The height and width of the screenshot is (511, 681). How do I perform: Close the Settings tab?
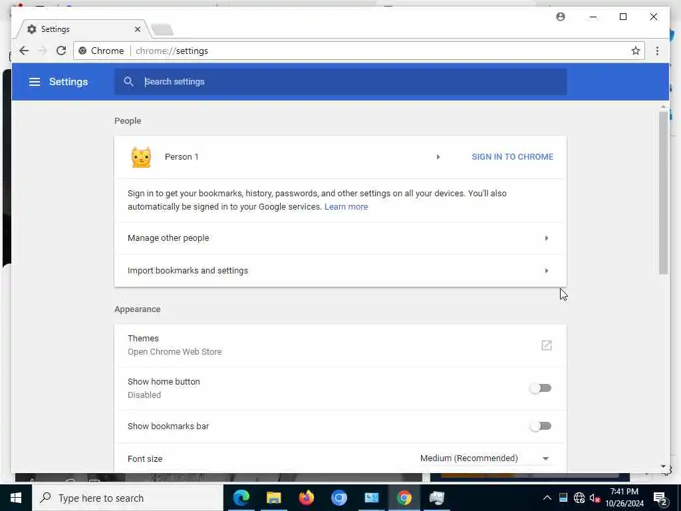pos(137,29)
